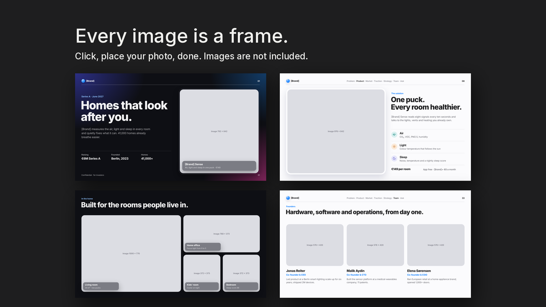Screen dimensions: 546x307
Task: Click "Built for the rooms people live in." heading
Action: [135, 205]
